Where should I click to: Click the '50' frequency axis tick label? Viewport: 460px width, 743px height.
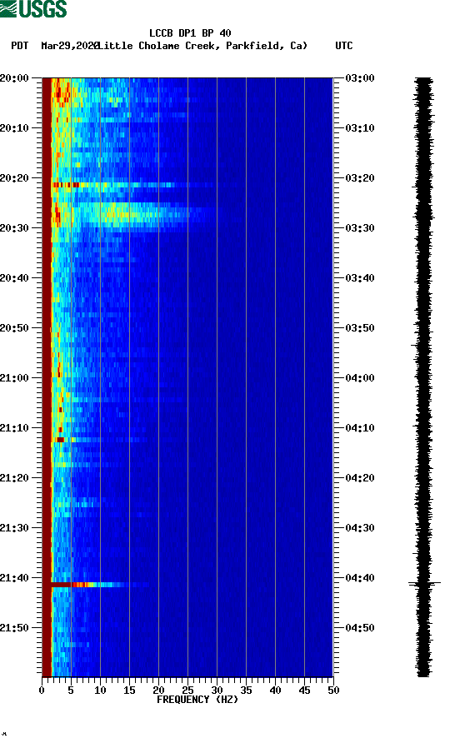333,691
